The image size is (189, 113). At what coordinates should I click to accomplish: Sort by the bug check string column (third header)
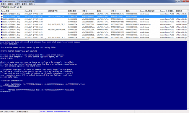(57, 11)
